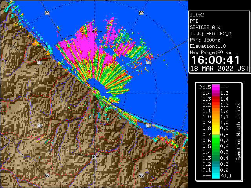
Task: Click the red legend band beside 1.4
Action: pyautogui.click(x=215, y=99)
